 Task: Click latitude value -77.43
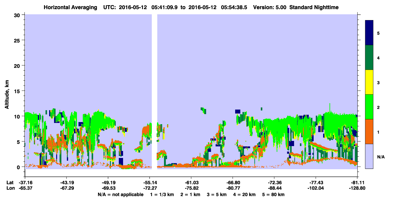point(316,183)
